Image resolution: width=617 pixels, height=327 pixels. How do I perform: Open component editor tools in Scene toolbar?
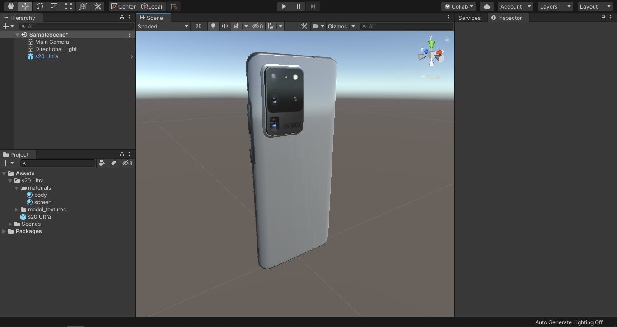click(304, 26)
